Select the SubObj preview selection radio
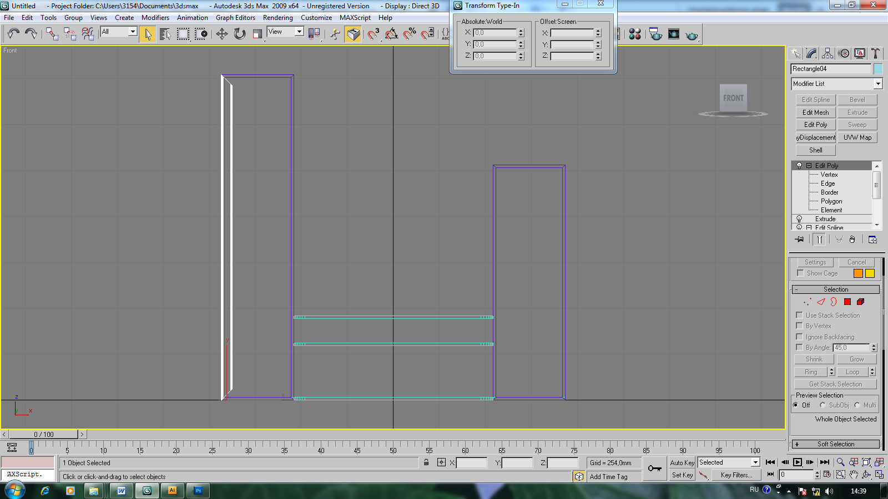The image size is (888, 499). pyautogui.click(x=823, y=405)
